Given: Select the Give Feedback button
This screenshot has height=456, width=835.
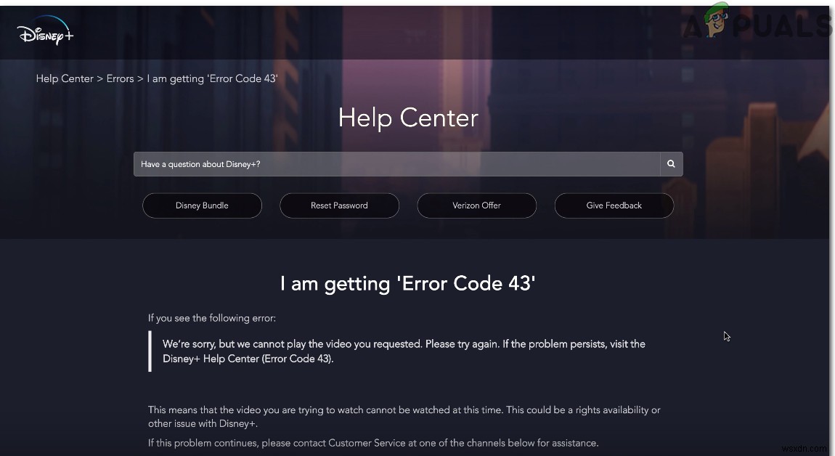Looking at the screenshot, I should tap(614, 205).
